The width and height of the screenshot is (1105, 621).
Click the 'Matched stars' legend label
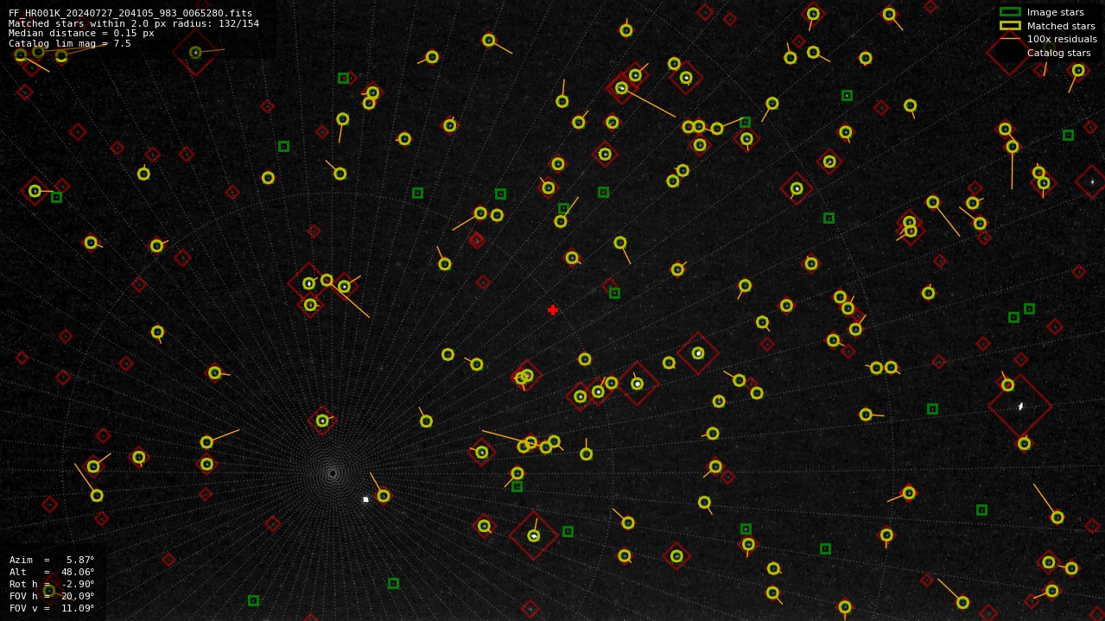[x=1061, y=26]
